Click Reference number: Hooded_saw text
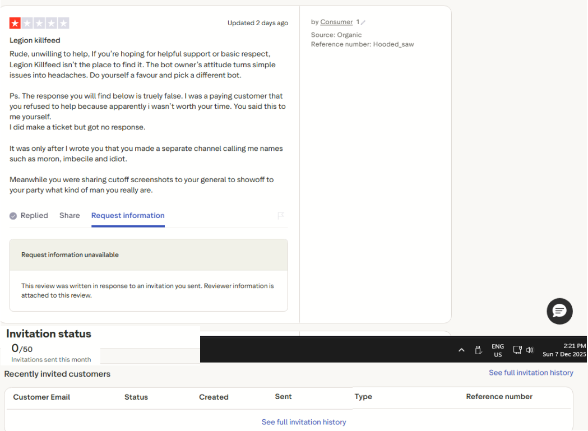The width and height of the screenshot is (588, 431). (362, 44)
